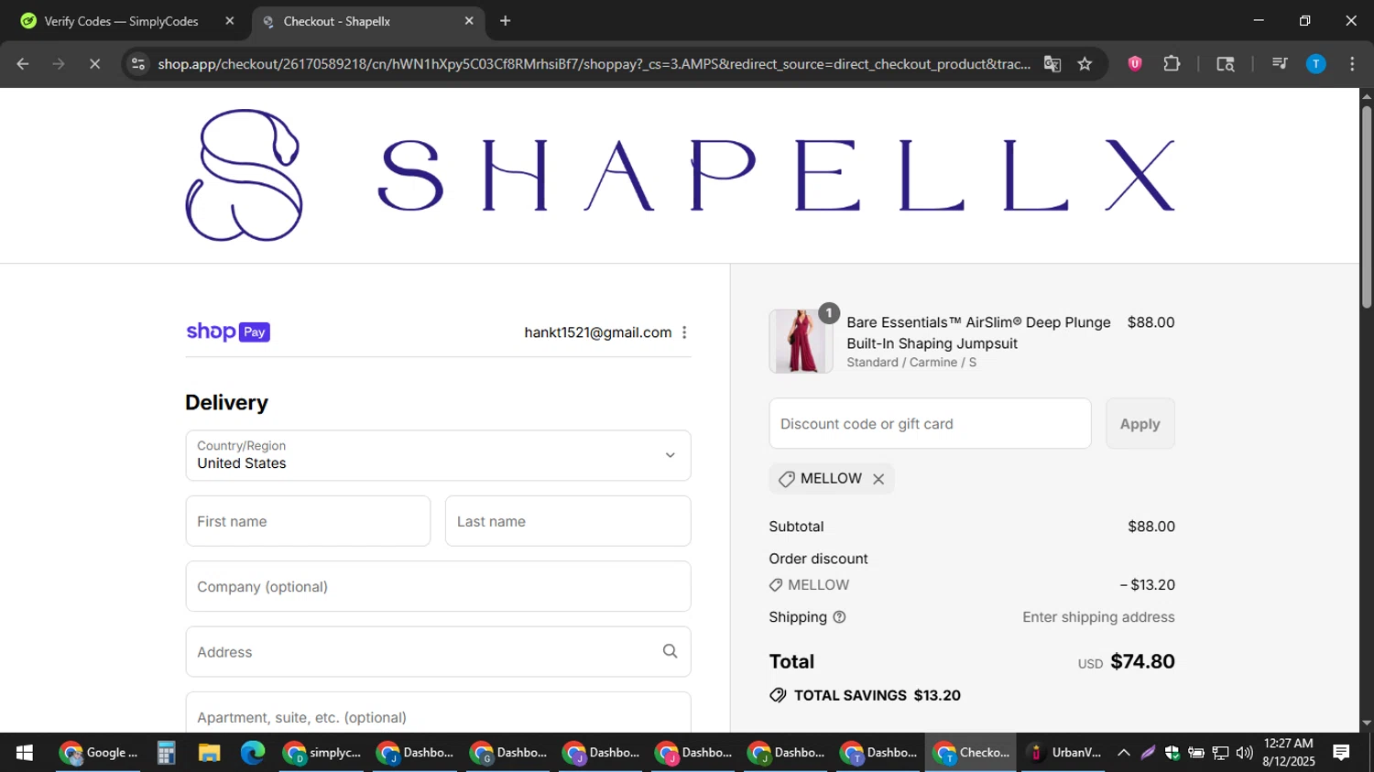Show hidden system tray icons
Image resolution: width=1374 pixels, height=772 pixels.
point(1123,753)
